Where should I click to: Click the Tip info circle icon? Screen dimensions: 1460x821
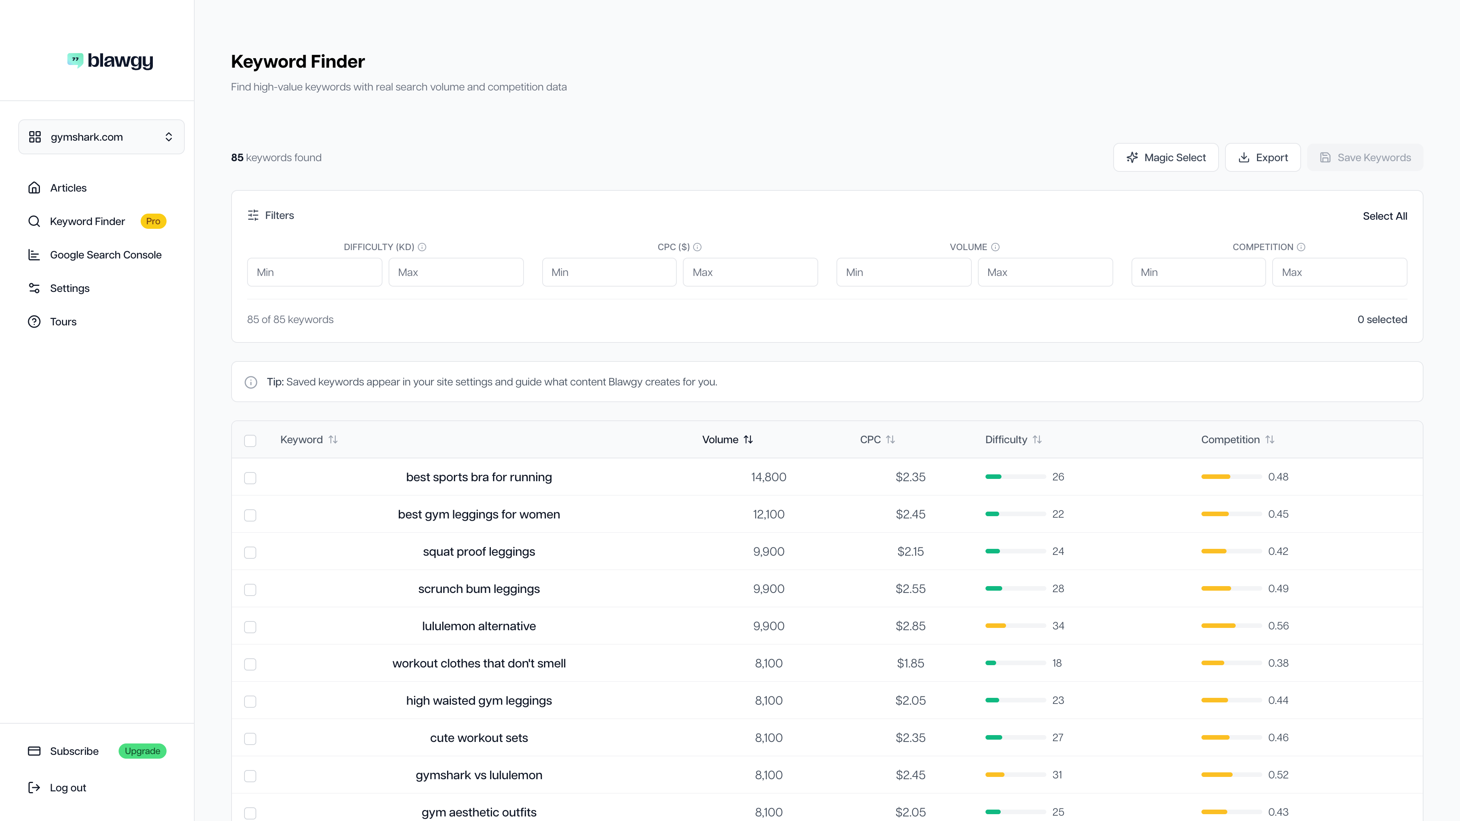pos(251,382)
